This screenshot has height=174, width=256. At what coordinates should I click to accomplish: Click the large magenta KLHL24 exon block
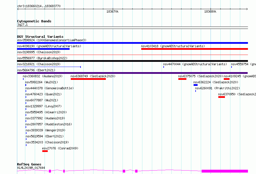click(x=225, y=171)
